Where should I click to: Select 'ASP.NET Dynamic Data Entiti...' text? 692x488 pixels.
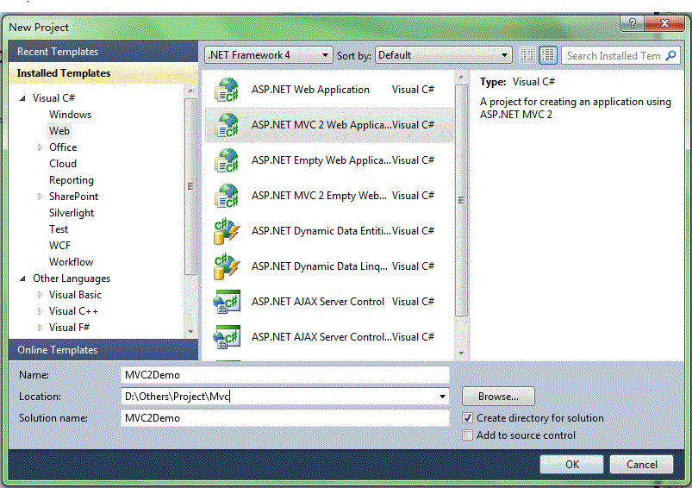[x=321, y=231]
